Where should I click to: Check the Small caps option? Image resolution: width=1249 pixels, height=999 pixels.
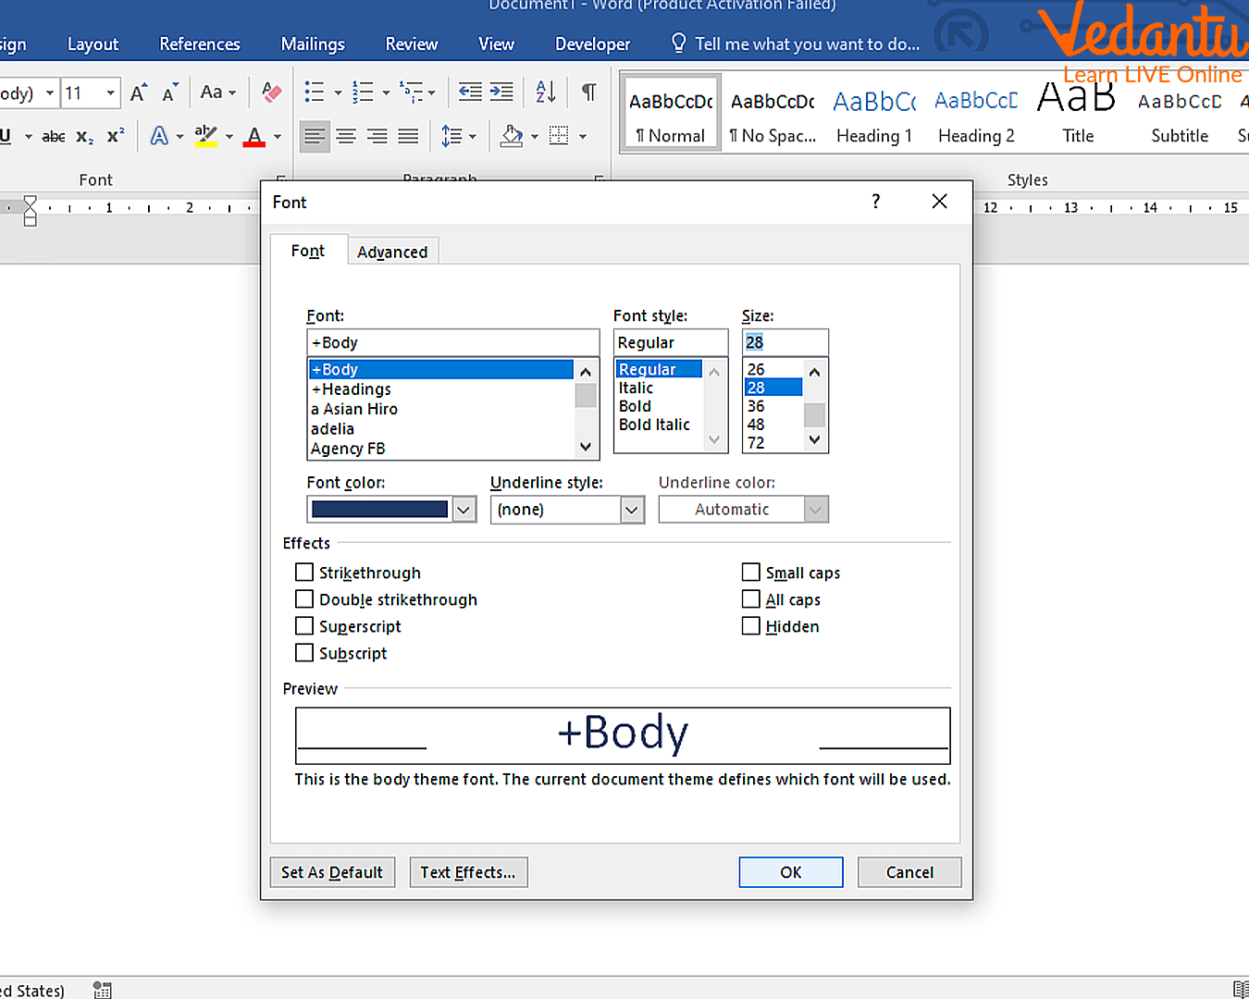(751, 573)
